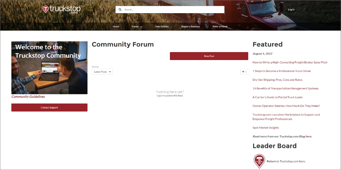
Task: Click the New Post button
Action: click(209, 56)
